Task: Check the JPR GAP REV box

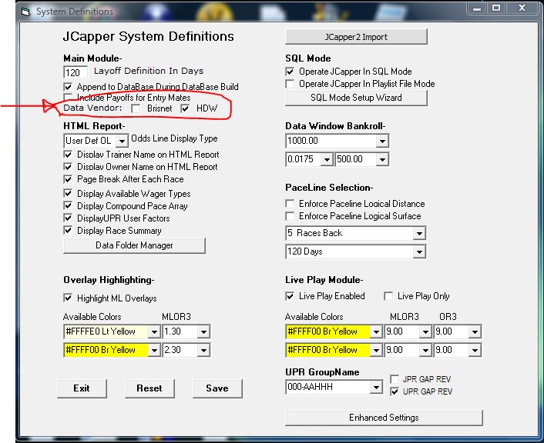Action: (395, 379)
